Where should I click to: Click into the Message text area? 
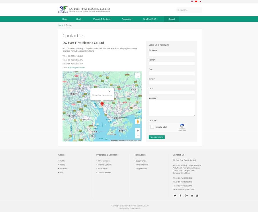(171, 108)
